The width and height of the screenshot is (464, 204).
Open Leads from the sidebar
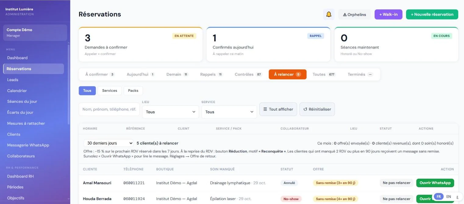pyautogui.click(x=34, y=80)
